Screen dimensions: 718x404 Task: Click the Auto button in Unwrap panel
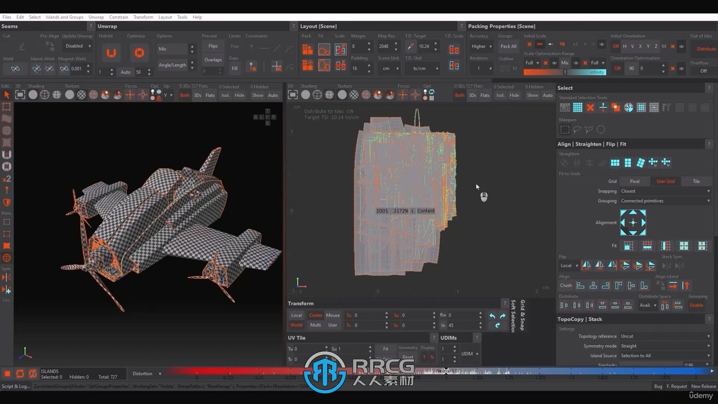click(x=126, y=72)
